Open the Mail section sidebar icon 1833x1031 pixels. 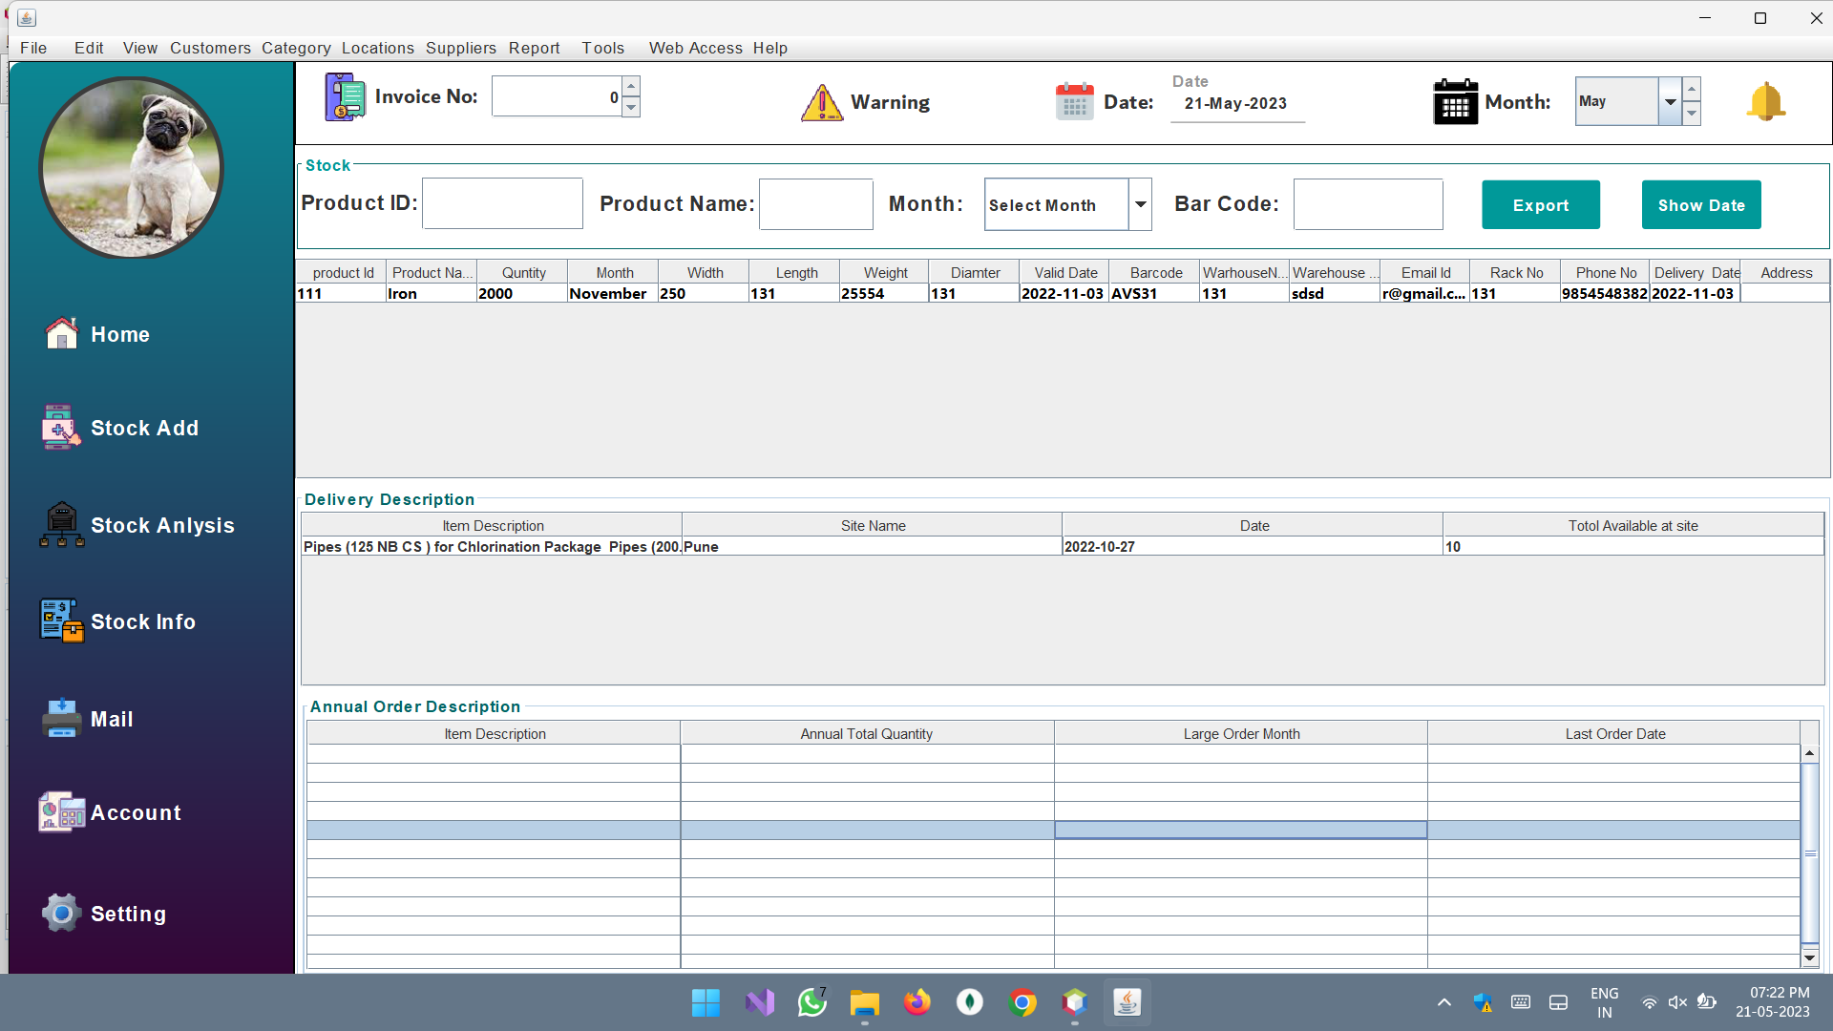61,718
